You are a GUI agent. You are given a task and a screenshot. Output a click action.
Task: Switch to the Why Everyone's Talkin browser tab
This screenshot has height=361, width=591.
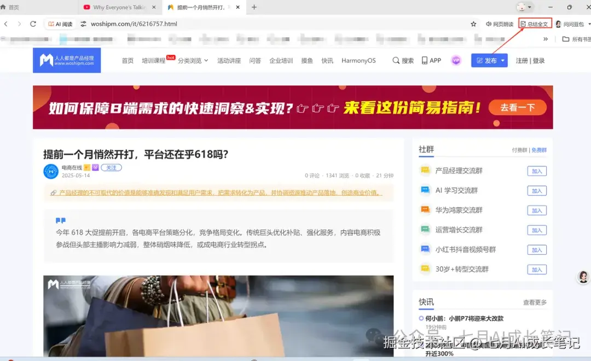[115, 7]
